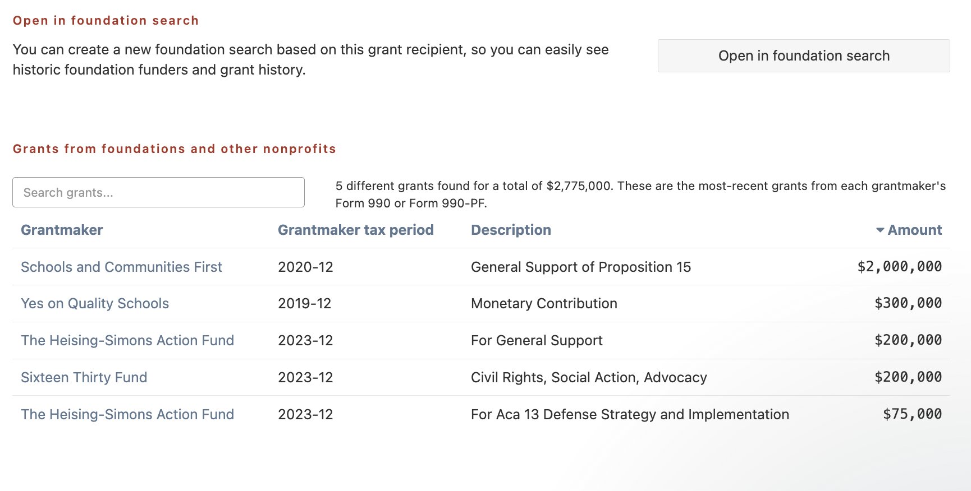Open the Yes on Quality Schools link
This screenshot has height=491, width=971.
95,304
